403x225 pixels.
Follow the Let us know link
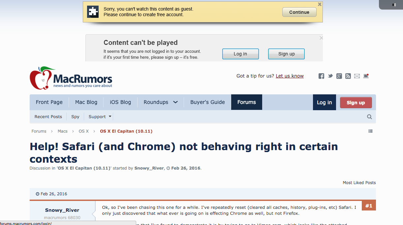pyautogui.click(x=290, y=76)
